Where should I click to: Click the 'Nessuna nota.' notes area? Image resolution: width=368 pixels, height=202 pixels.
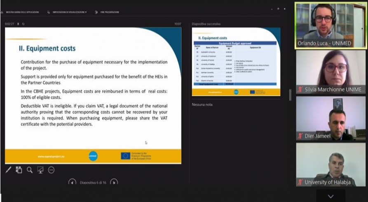click(x=202, y=105)
